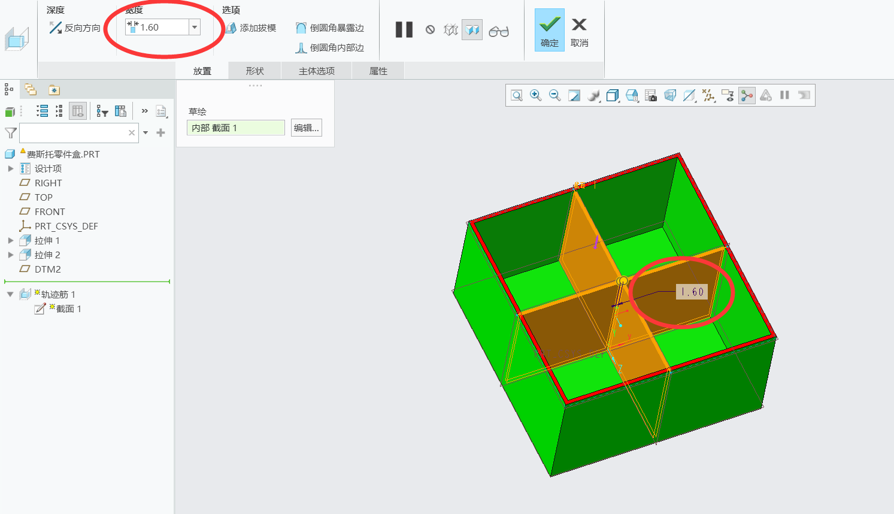Viewport: 894px width, 514px height.
Task: Toggle the tree columns display icon
Action: [x=78, y=111]
